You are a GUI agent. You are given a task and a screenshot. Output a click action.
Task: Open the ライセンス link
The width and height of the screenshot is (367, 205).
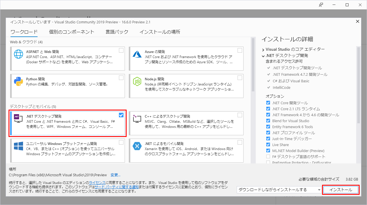(97, 182)
